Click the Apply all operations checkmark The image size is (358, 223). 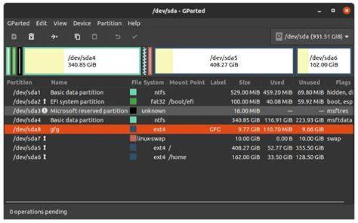[x=135, y=36]
